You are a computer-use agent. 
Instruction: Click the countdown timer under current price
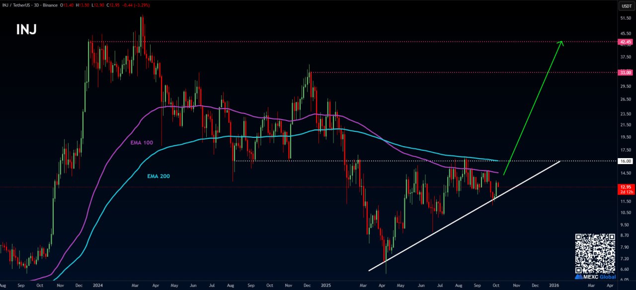point(626,192)
